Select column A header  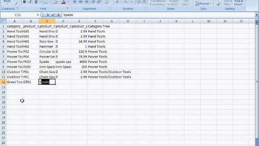(15, 21)
